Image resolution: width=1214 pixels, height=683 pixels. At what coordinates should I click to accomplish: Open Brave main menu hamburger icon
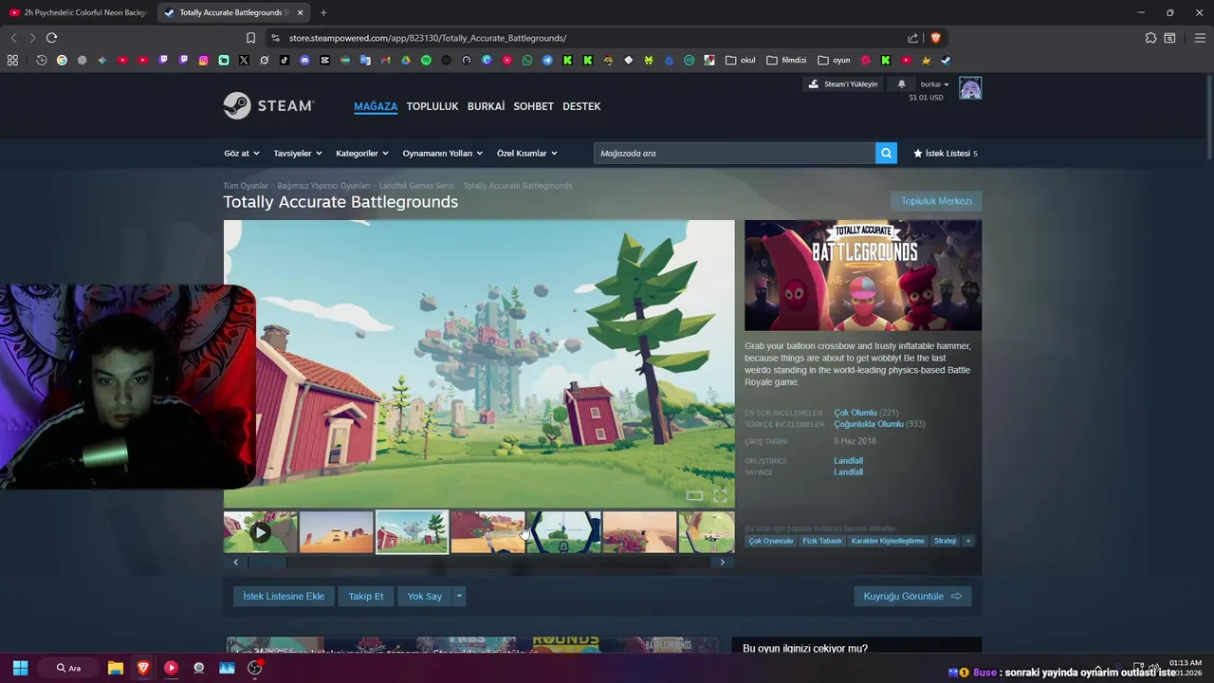point(1200,38)
